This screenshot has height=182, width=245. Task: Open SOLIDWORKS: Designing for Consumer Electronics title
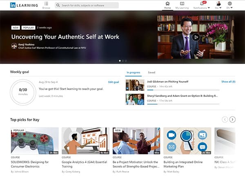click(x=30, y=164)
